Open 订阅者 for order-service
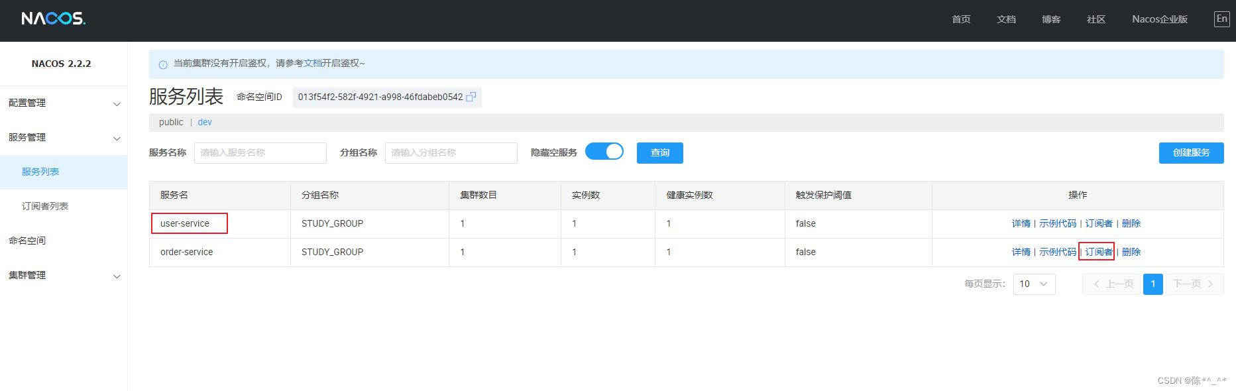Image resolution: width=1236 pixels, height=391 pixels. [1099, 252]
